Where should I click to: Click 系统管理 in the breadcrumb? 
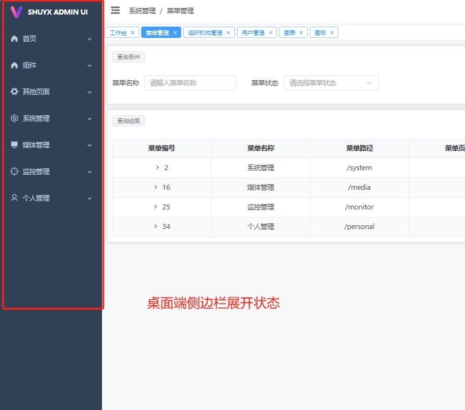pyautogui.click(x=141, y=11)
